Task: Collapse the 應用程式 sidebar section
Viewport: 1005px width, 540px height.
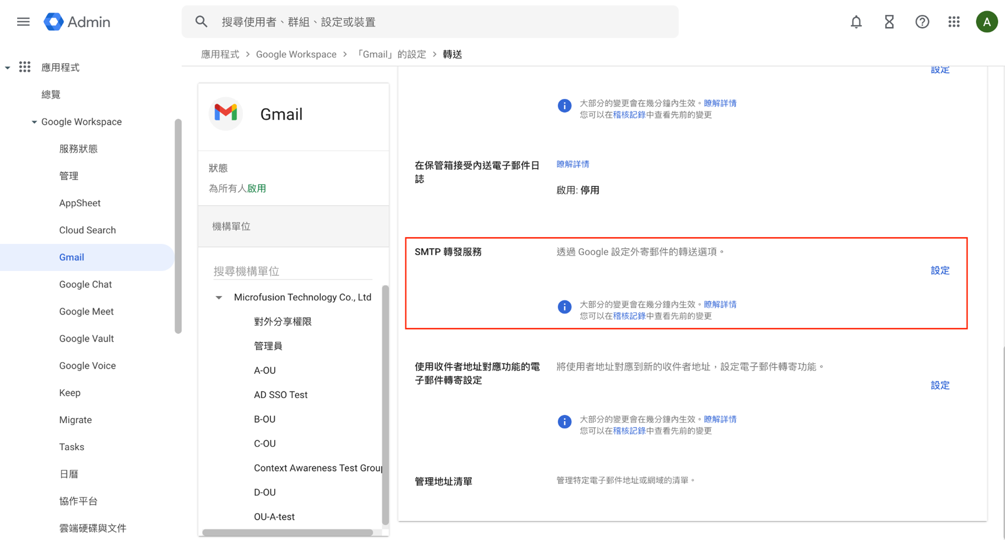Action: (x=8, y=67)
